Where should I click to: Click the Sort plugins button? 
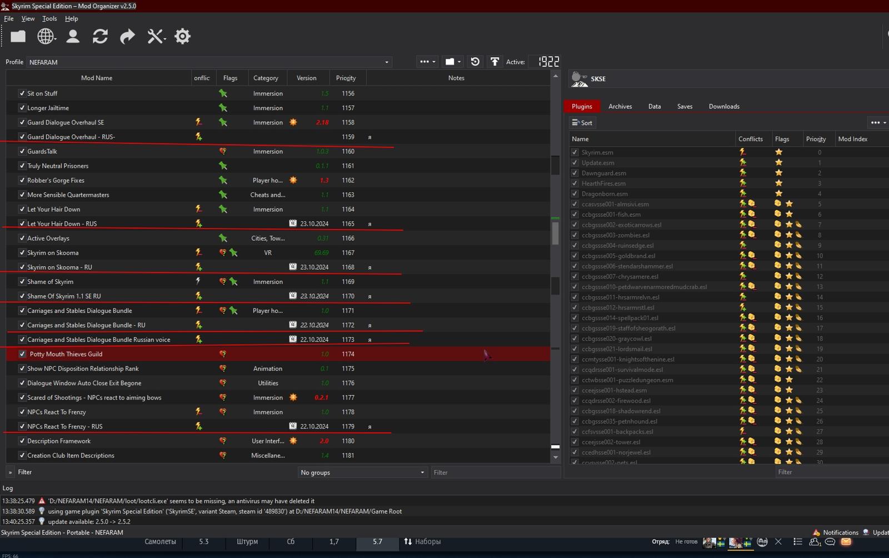point(582,123)
